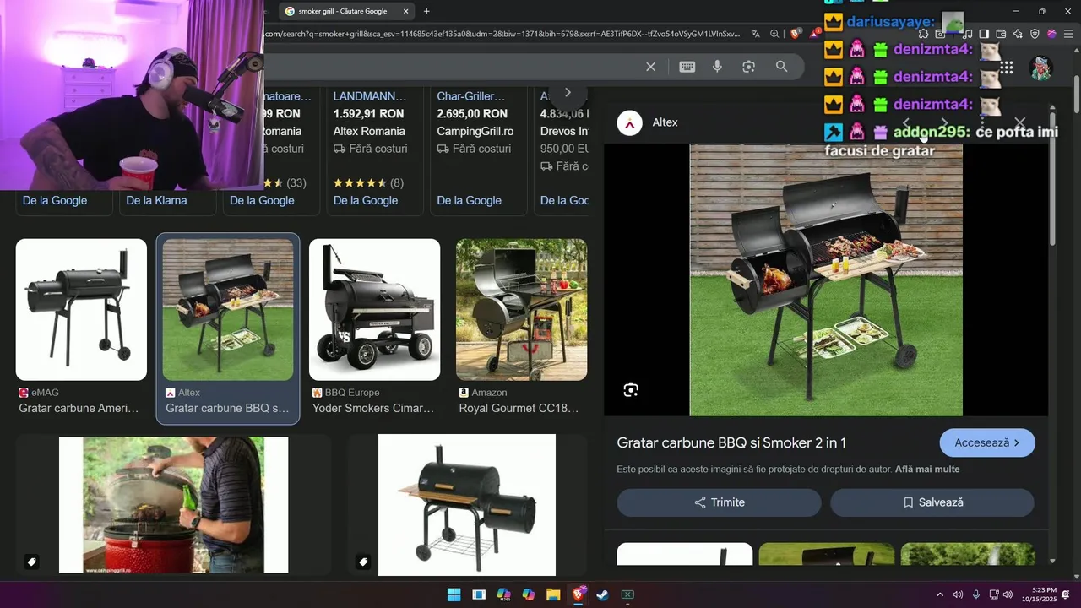Click the Altex logo in preview header
1081x608 pixels.
click(x=630, y=122)
